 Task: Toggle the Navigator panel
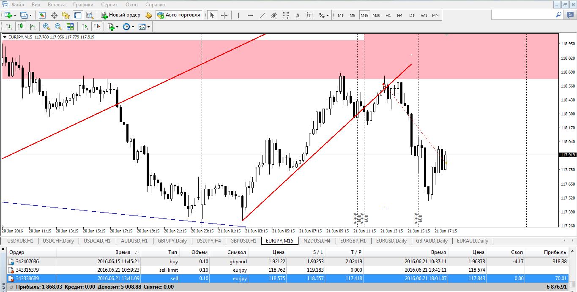66,15
